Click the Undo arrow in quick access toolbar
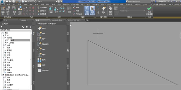 coord(26,1)
